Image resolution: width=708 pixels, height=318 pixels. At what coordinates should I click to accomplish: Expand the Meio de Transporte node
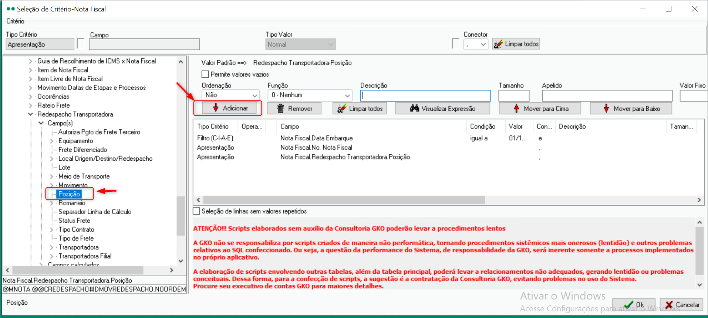[51, 176]
